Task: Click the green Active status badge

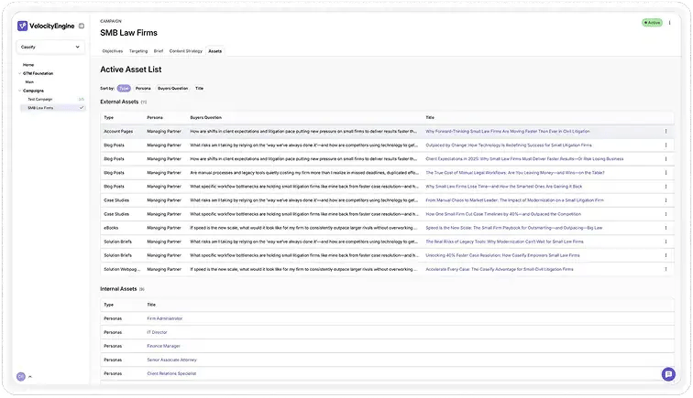Action: pos(652,22)
